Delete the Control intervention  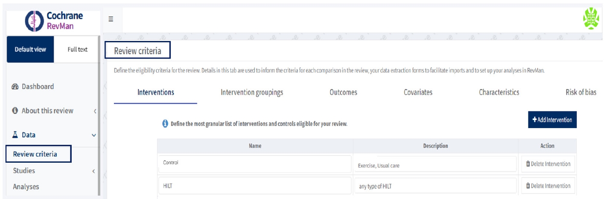click(548, 164)
